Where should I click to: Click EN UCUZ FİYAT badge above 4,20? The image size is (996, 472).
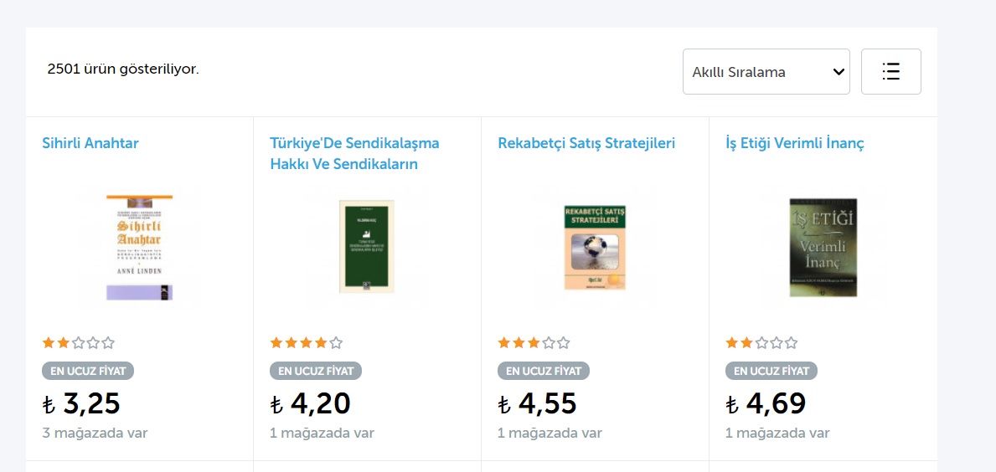coord(316,371)
